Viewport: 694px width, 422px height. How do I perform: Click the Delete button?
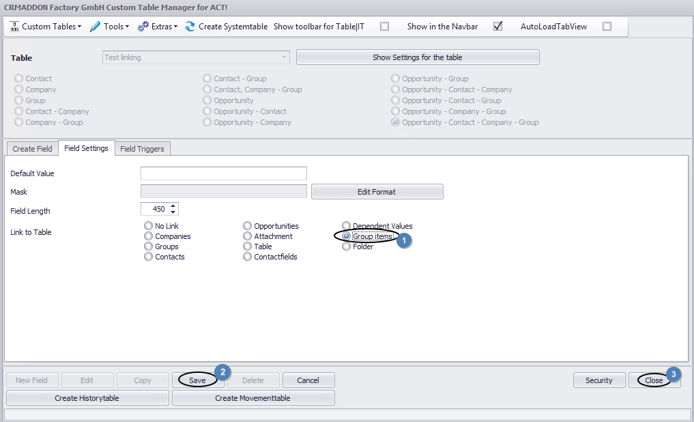(252, 380)
